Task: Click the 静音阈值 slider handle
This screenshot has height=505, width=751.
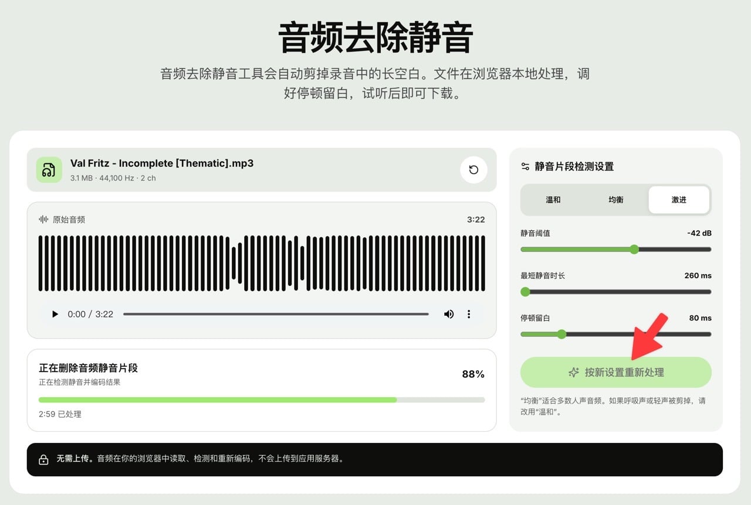Action: click(x=634, y=249)
